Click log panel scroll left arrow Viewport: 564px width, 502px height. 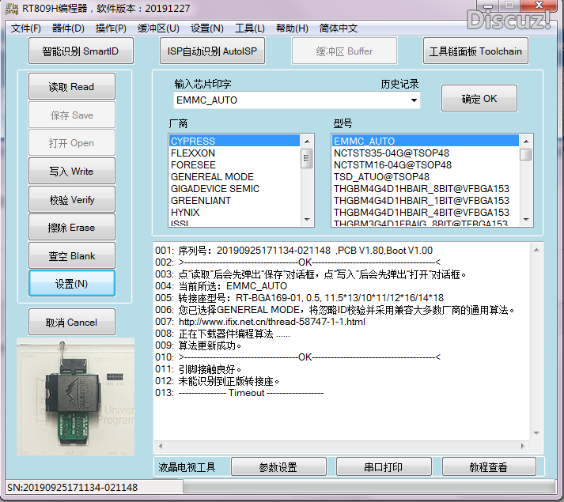tap(161, 446)
